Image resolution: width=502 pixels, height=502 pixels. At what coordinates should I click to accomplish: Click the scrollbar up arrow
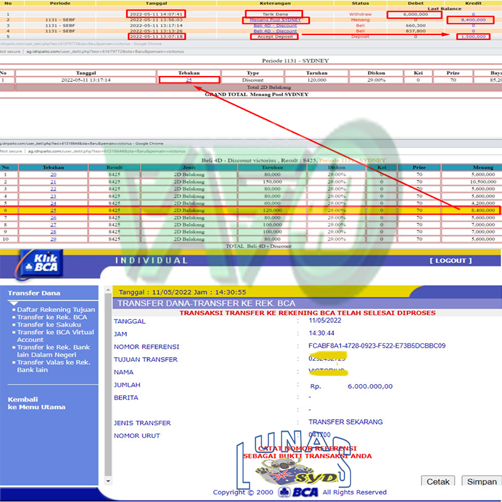[108, 290]
